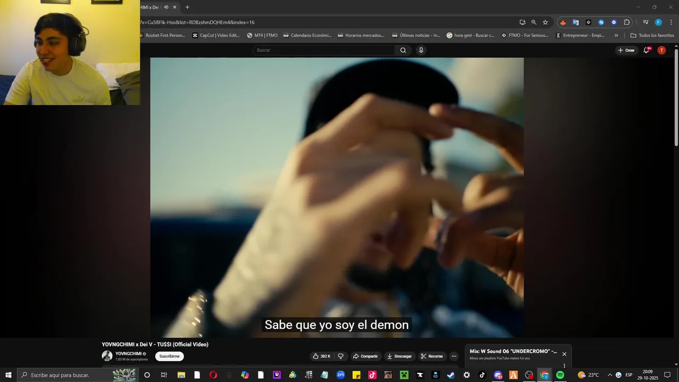Open CapCut Video Editor bookmark
This screenshot has width=679, height=382.
coord(216,36)
